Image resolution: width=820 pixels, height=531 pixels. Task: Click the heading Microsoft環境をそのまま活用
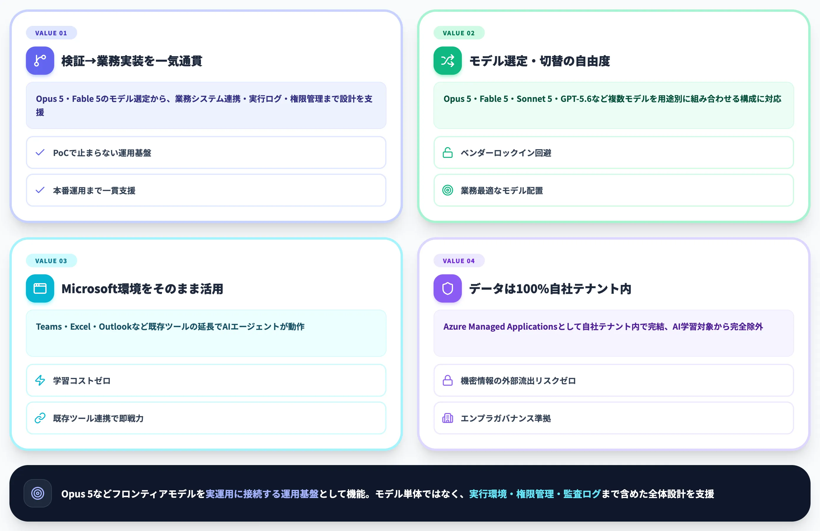coord(142,288)
